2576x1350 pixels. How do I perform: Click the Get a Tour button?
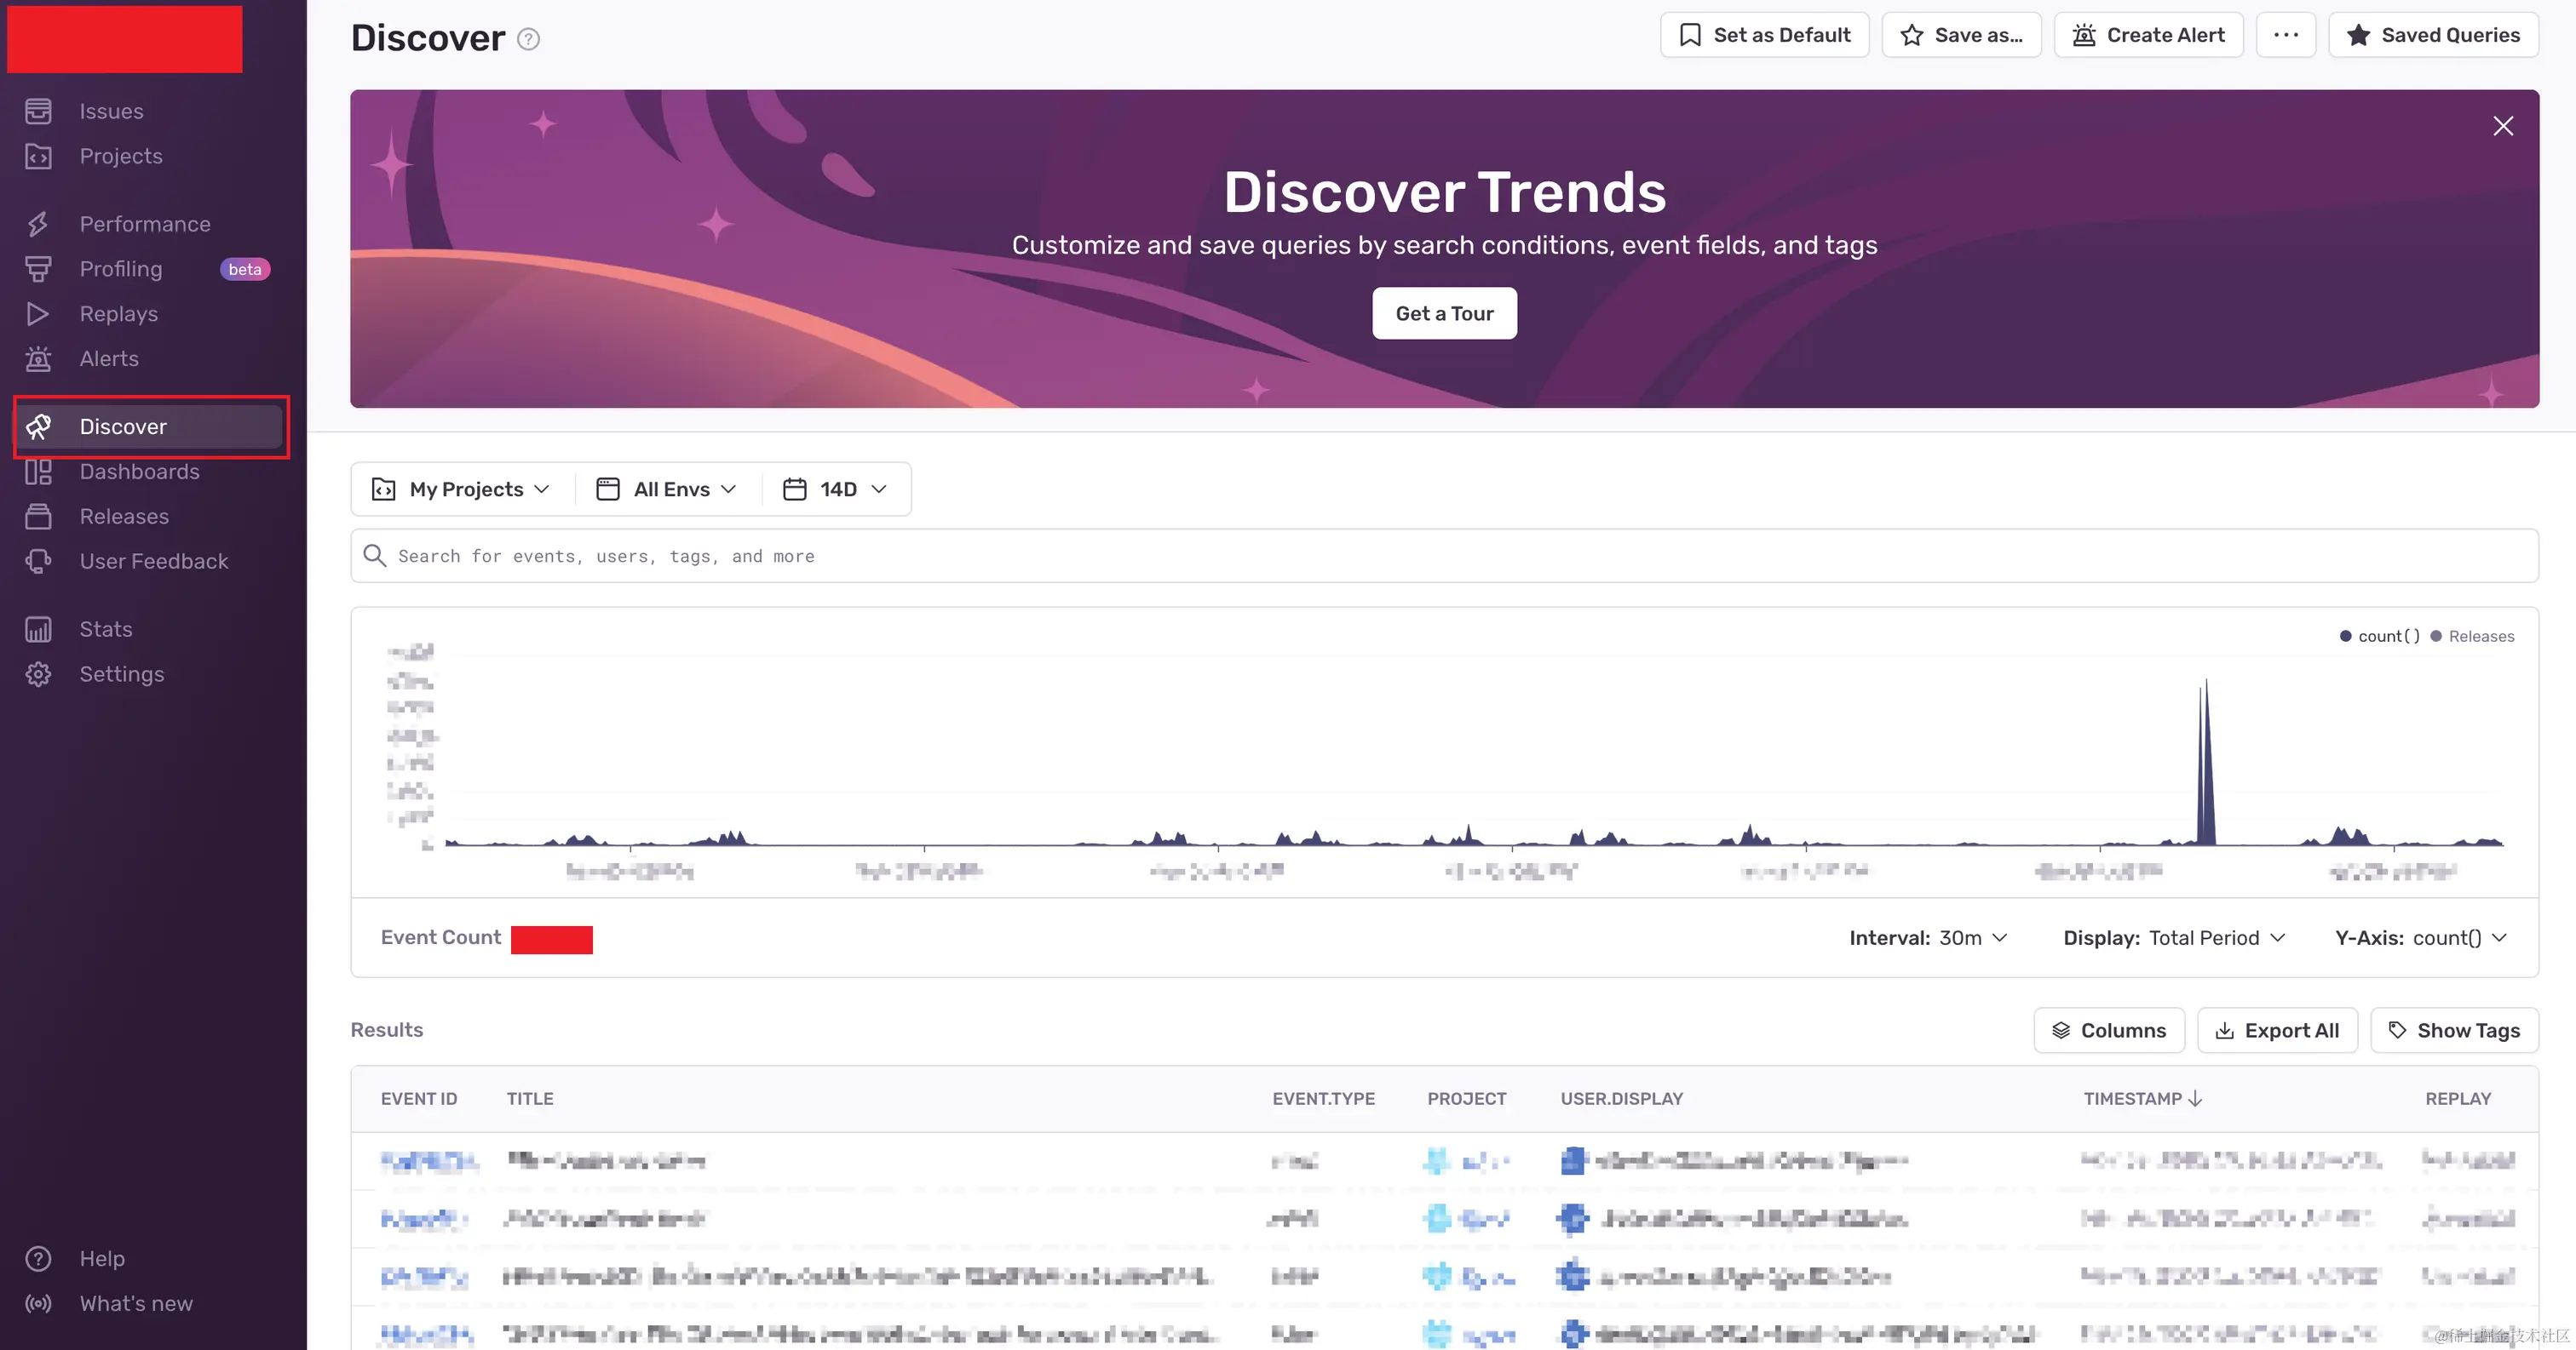1444,314
